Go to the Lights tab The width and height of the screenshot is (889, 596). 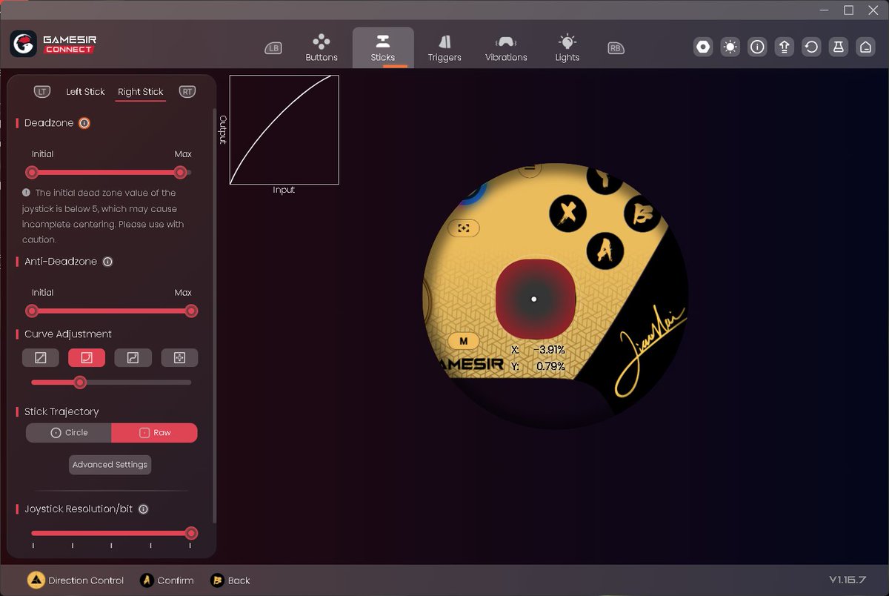tap(567, 48)
